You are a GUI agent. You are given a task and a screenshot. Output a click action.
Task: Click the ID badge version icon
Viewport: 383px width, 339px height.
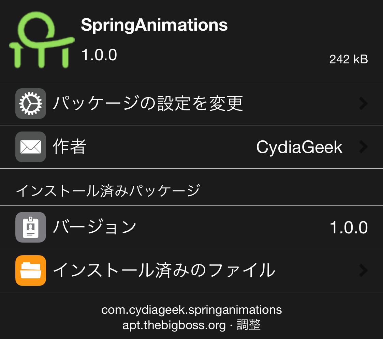pos(31,227)
